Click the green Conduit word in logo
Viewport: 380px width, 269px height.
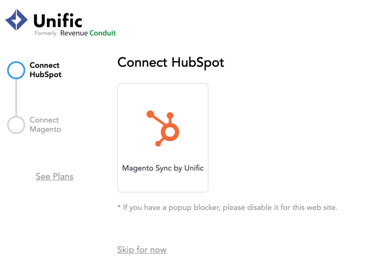[103, 33]
